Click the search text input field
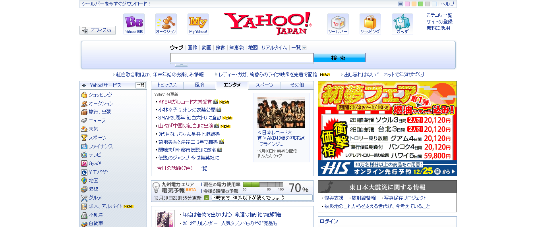Screen dimensions: 536x227 tap(242, 58)
